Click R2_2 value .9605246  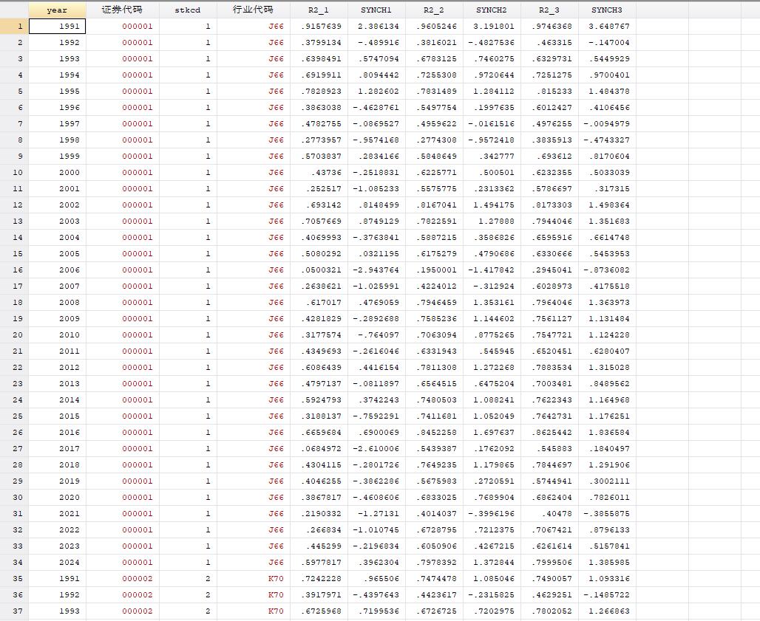pos(434,26)
